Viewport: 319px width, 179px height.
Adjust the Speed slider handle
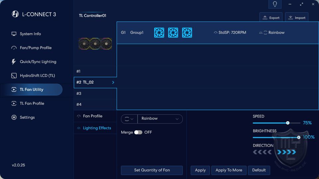288,123
